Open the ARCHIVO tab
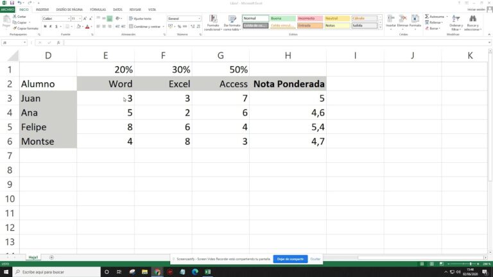The width and height of the screenshot is (493, 277). (7, 10)
